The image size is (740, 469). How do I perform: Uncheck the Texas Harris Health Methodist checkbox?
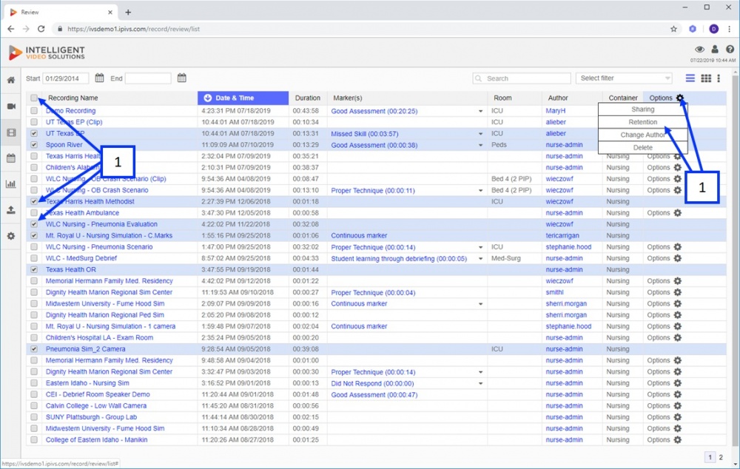click(34, 201)
